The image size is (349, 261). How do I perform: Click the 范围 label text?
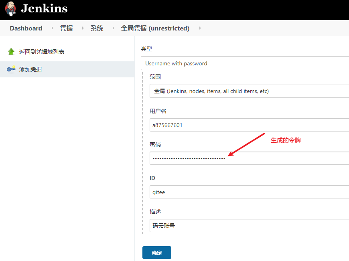click(x=155, y=77)
